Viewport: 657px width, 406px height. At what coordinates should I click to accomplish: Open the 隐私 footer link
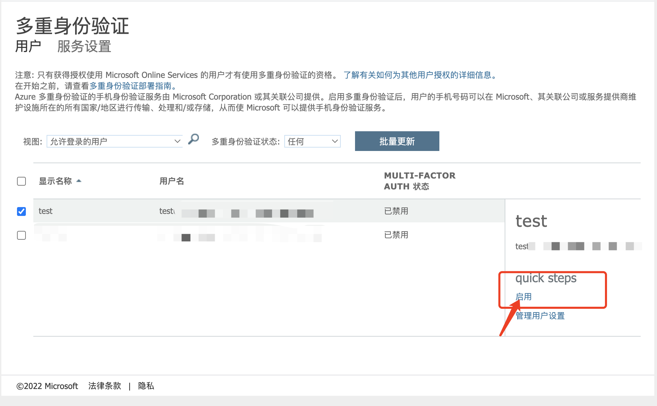tap(146, 386)
